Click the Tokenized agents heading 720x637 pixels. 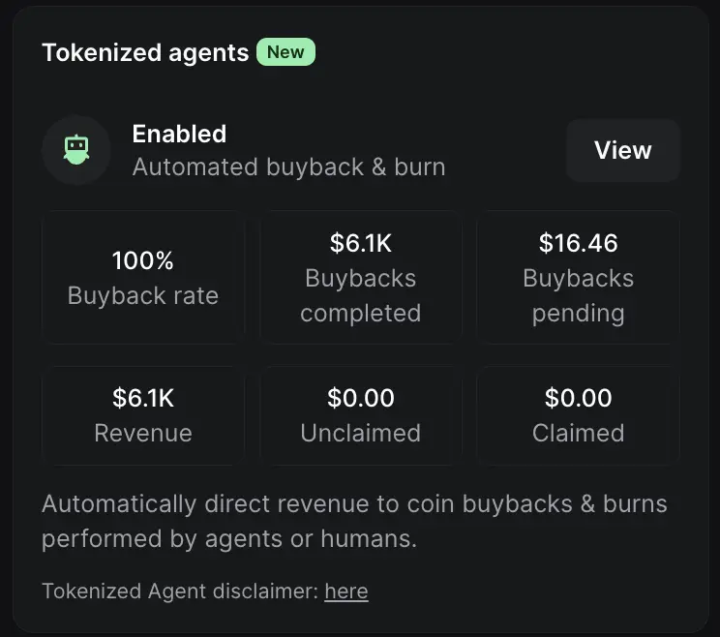coord(145,52)
